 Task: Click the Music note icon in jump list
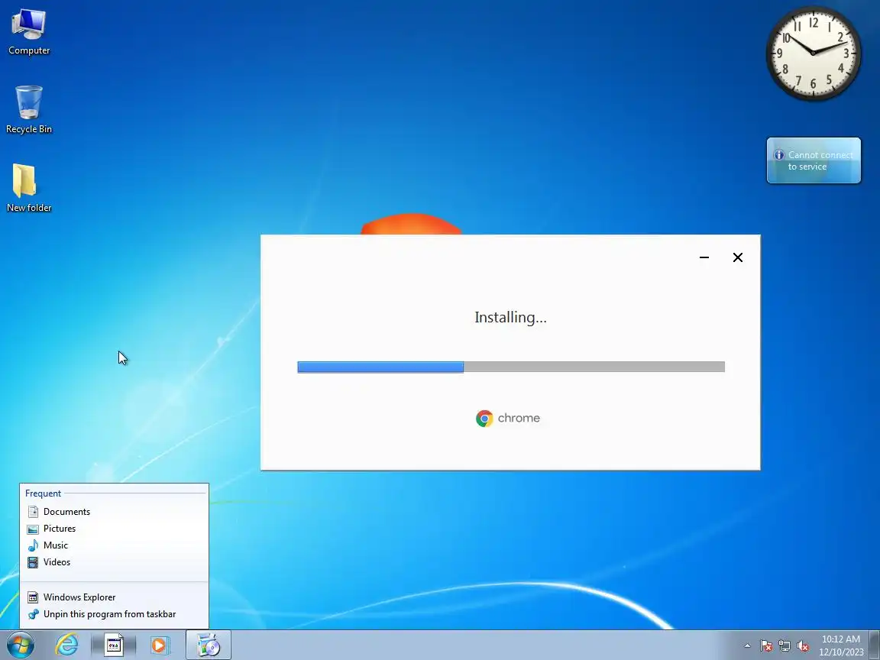(33, 545)
